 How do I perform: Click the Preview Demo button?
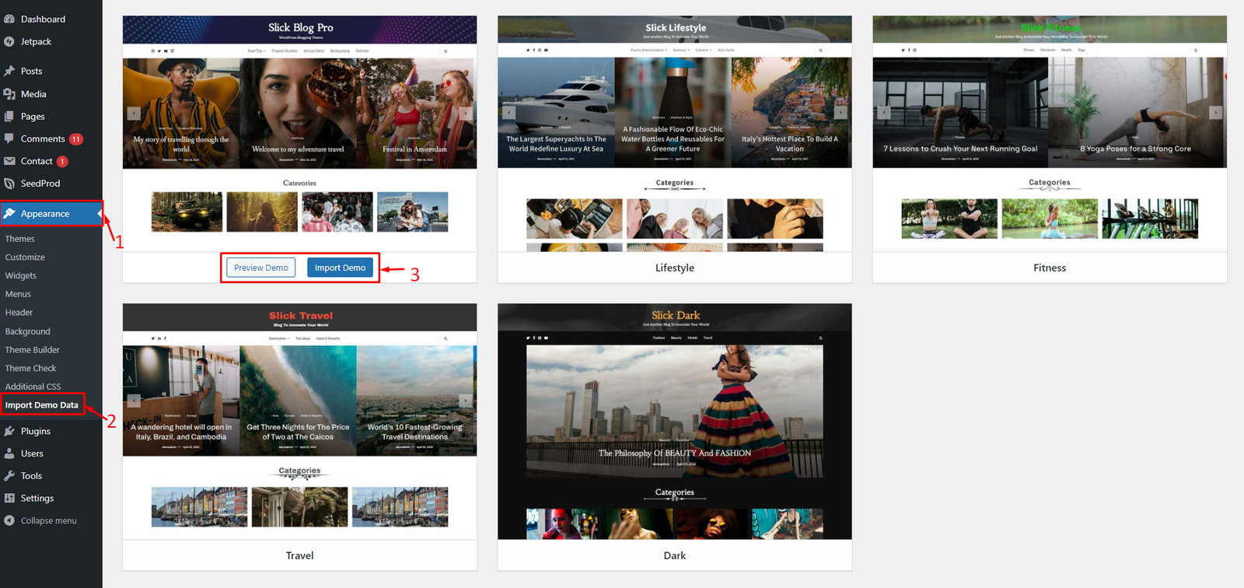pos(261,268)
